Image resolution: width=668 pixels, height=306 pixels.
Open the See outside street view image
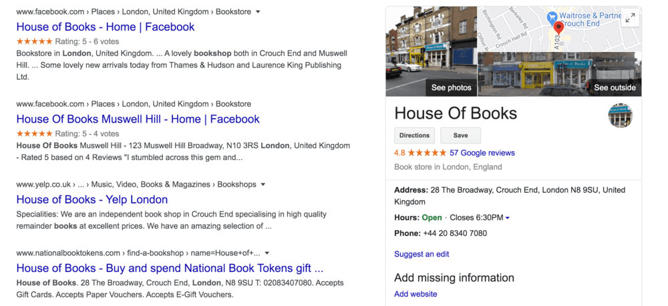559,75
